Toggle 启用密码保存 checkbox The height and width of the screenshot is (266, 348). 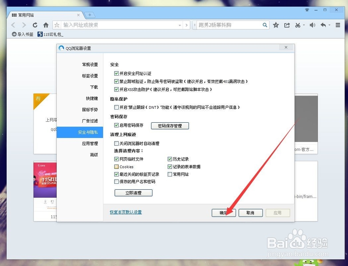click(116, 125)
